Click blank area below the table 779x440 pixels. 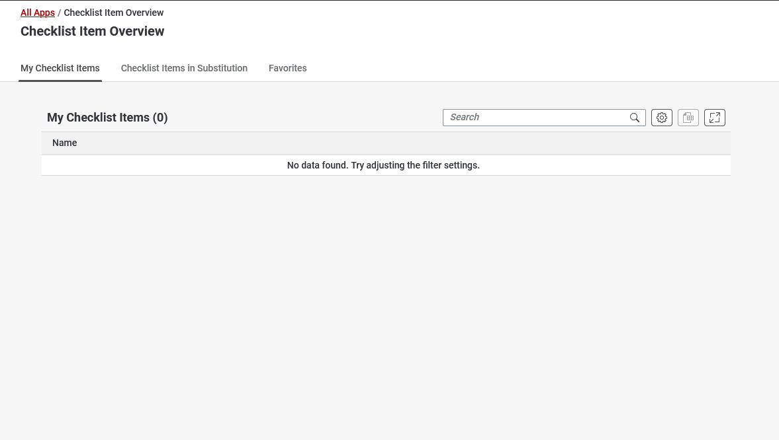[x=384, y=297]
